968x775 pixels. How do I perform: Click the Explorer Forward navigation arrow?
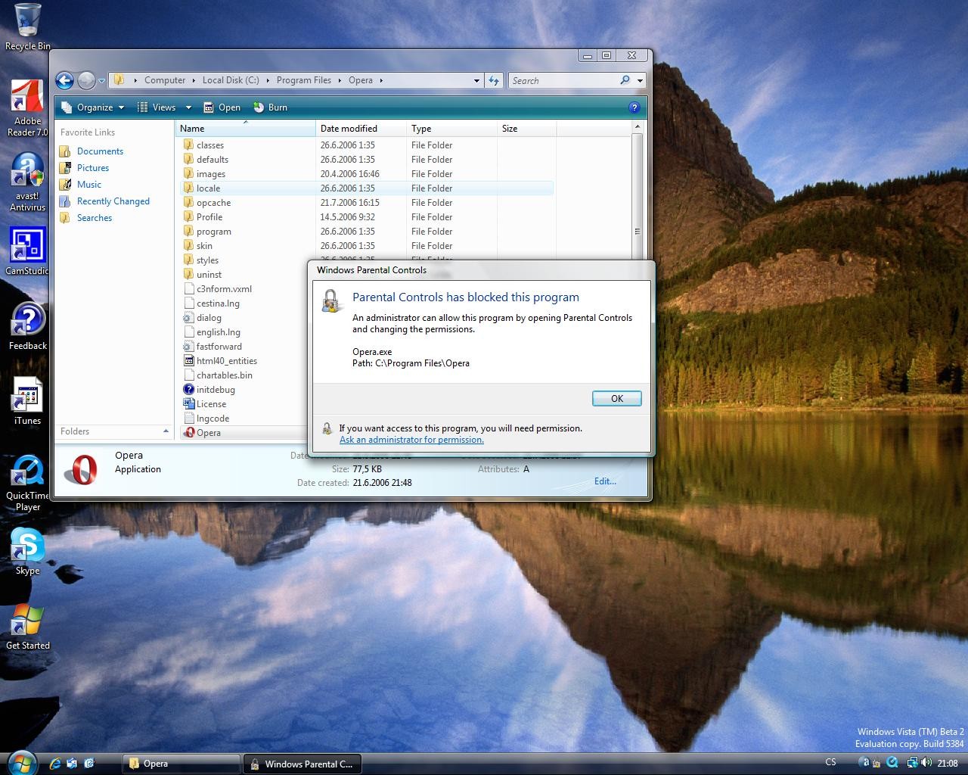point(86,80)
